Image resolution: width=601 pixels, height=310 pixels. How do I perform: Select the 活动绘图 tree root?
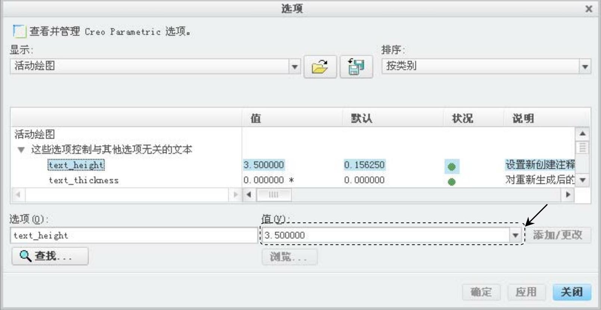tap(34, 134)
